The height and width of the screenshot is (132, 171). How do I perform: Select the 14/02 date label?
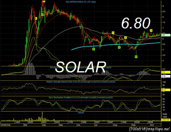coord(18,122)
